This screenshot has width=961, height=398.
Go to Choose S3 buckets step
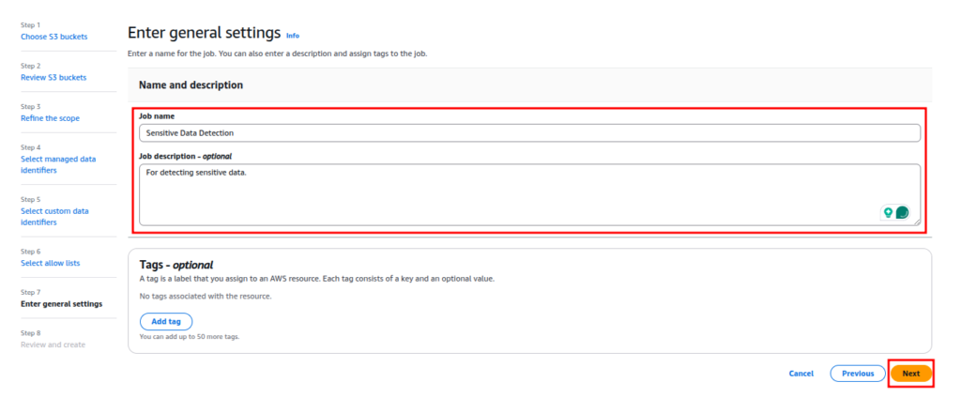53,37
